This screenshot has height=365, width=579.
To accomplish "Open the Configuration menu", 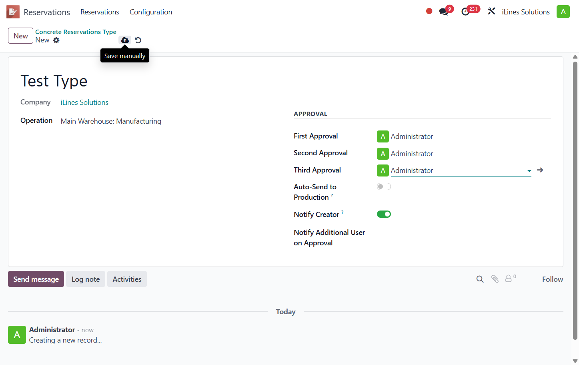I will (151, 12).
